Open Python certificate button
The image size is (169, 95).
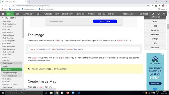155,39
